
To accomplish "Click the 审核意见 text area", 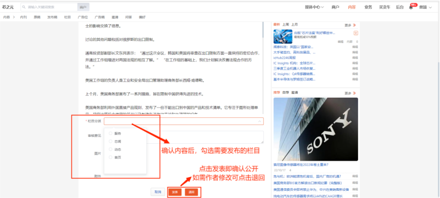I will (x=184, y=137).
